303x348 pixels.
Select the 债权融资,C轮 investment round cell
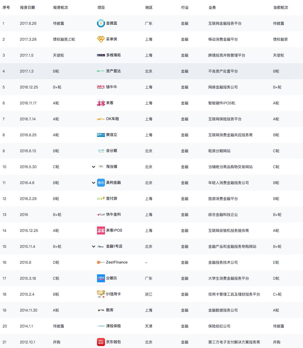click(x=64, y=39)
